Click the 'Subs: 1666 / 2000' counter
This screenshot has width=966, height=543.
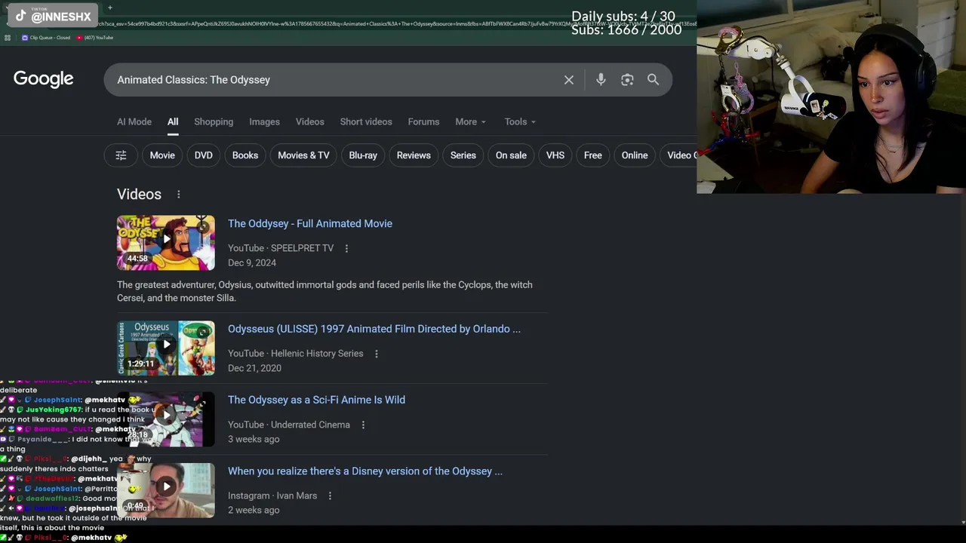click(x=626, y=29)
